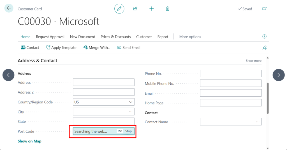
Task: Click the plus icon to add new
Action: click(152, 9)
